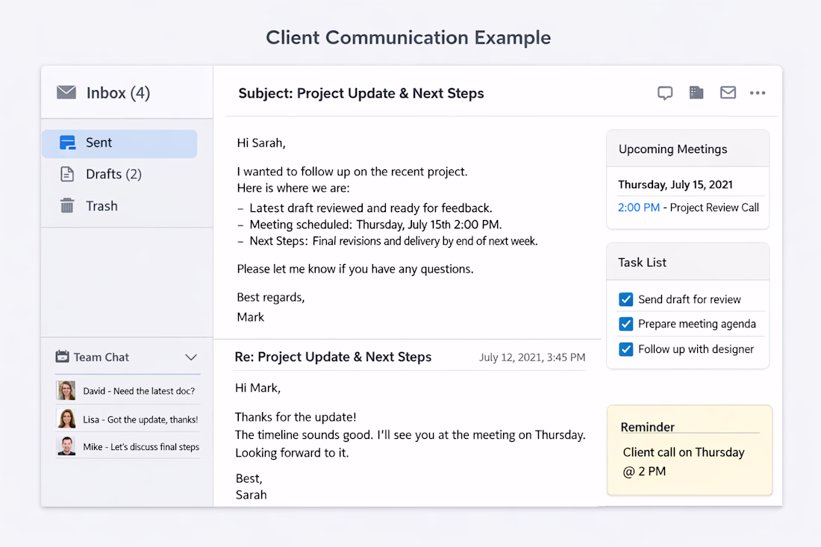Click the July 12, 2021, 3:45 PM timestamp
Screen dimensions: 821x547
pos(532,357)
